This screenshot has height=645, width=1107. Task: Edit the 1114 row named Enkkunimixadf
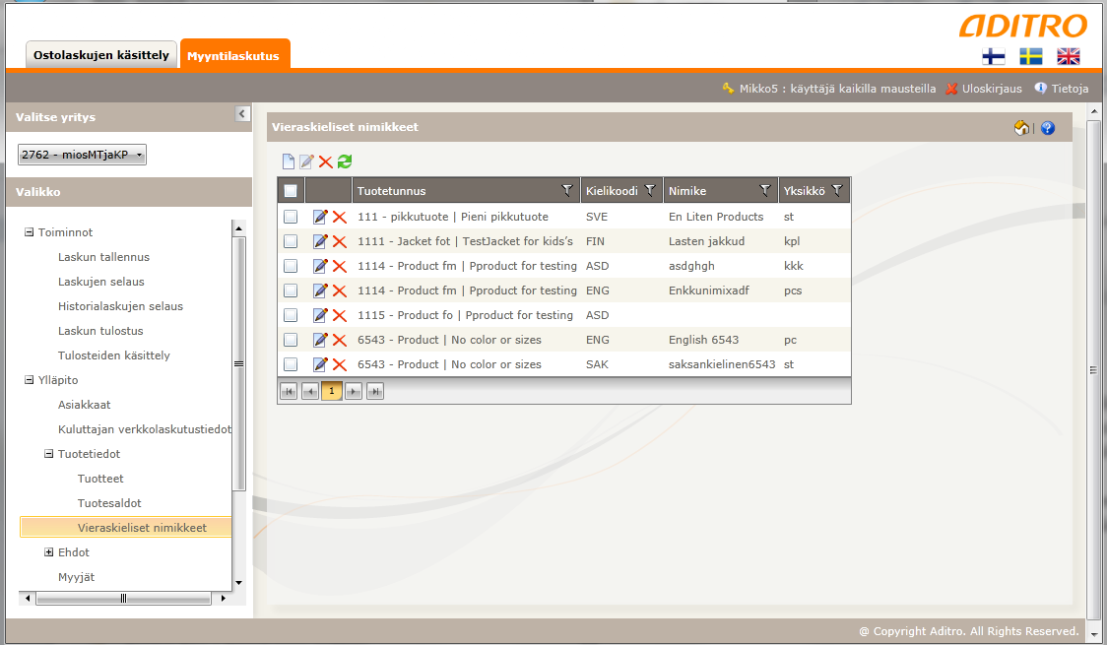click(320, 290)
